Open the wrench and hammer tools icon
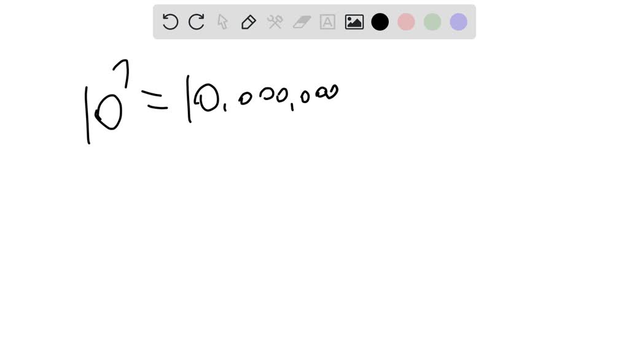The width and height of the screenshot is (629, 339). (275, 21)
